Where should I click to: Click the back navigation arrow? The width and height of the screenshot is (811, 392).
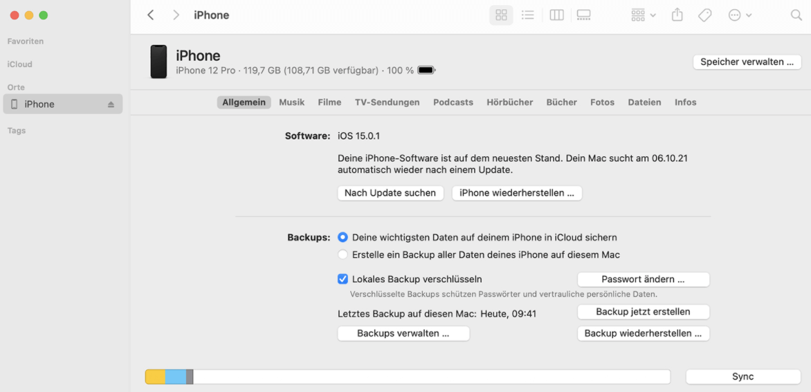[x=151, y=15]
